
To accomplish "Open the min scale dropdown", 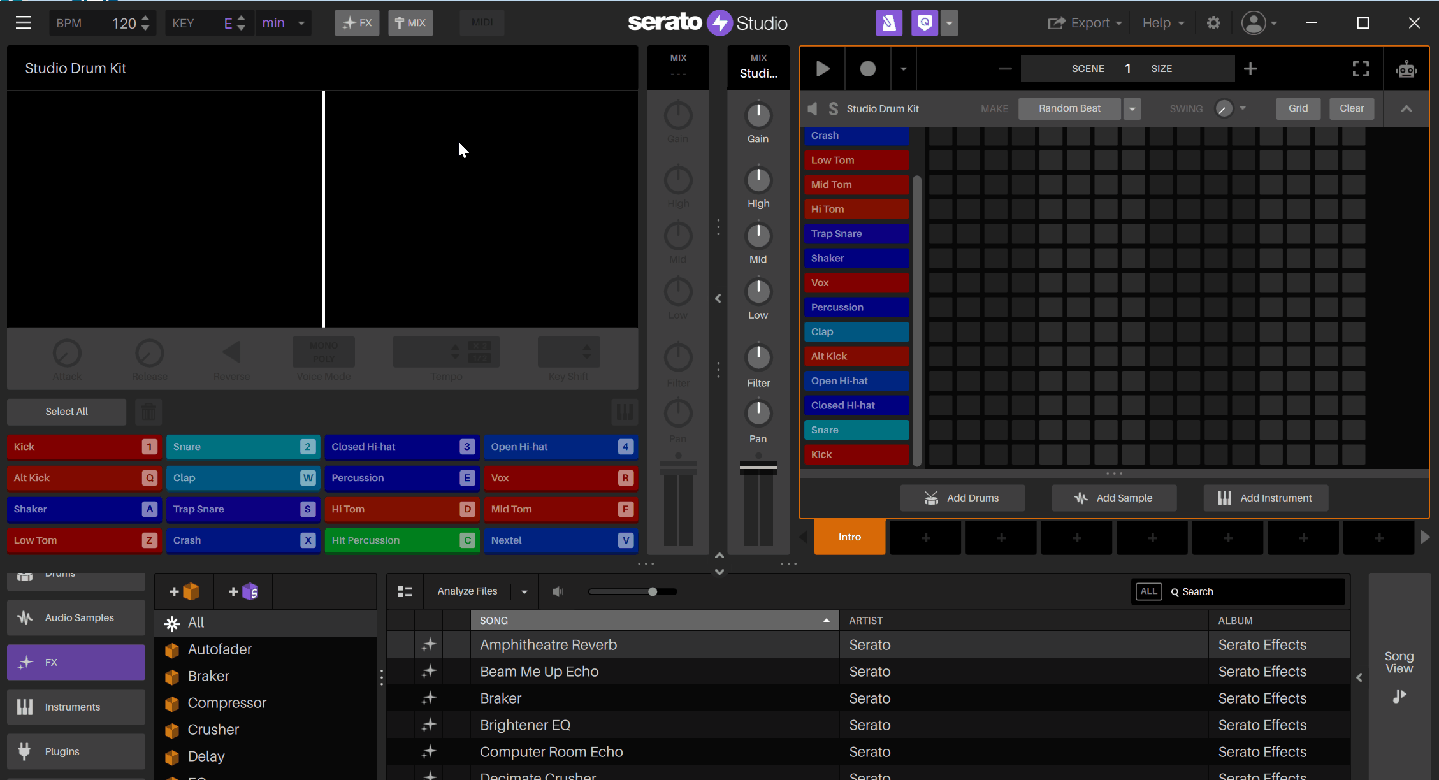I will click(283, 23).
